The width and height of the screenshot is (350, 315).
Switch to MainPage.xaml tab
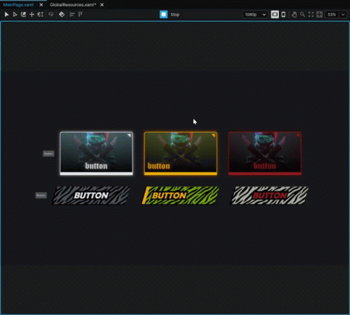(x=18, y=5)
